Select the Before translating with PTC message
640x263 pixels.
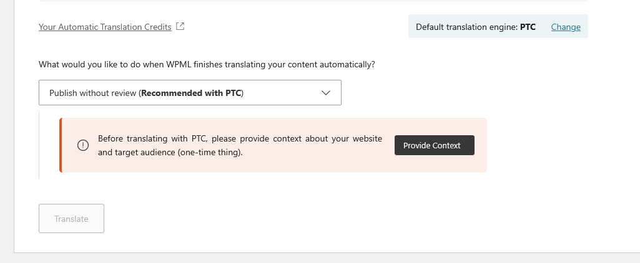tap(240, 145)
